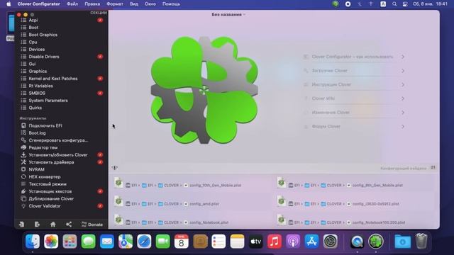This screenshot has height=255, width=454.
Task: Open Trash in the Dock
Action: pyautogui.click(x=421, y=241)
